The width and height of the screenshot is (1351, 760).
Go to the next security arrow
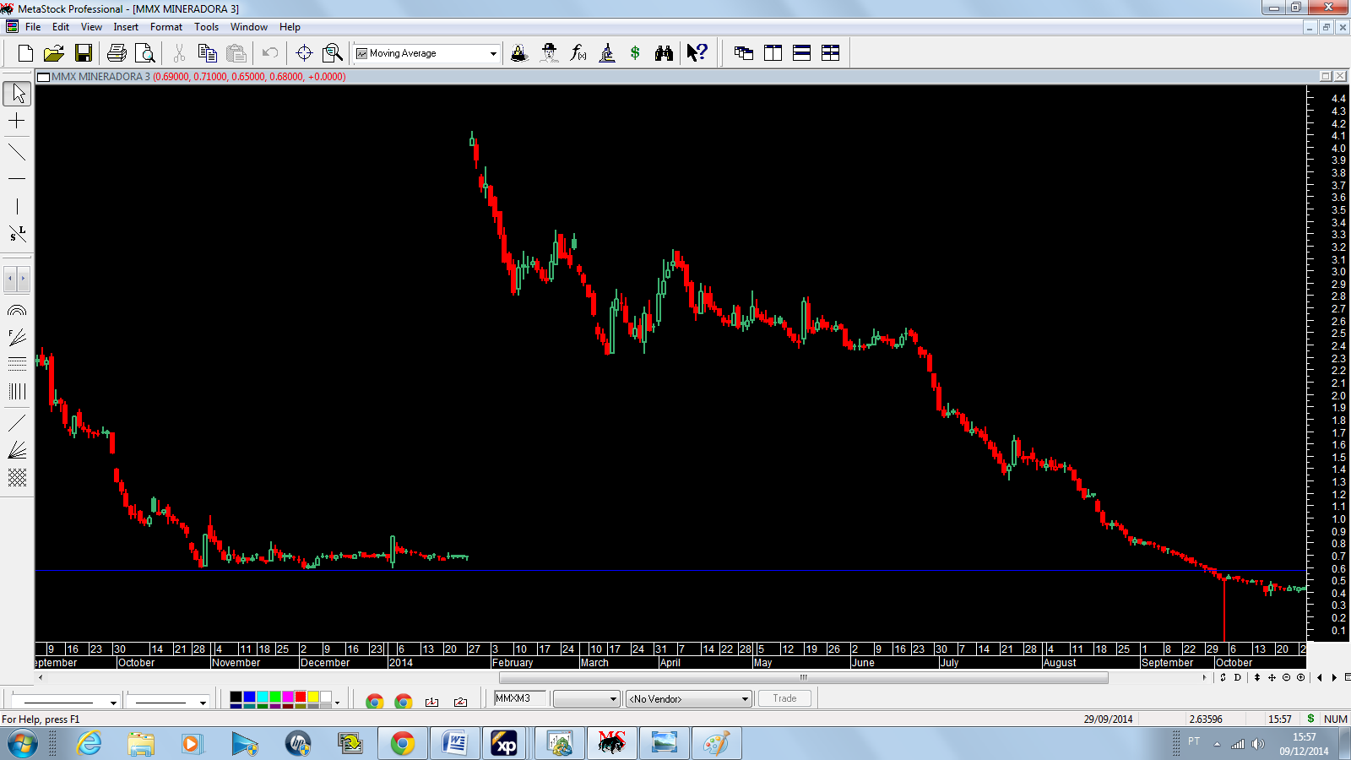tap(1334, 677)
